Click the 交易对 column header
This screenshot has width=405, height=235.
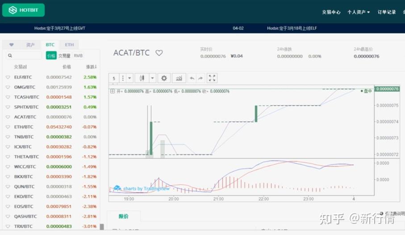(20, 67)
